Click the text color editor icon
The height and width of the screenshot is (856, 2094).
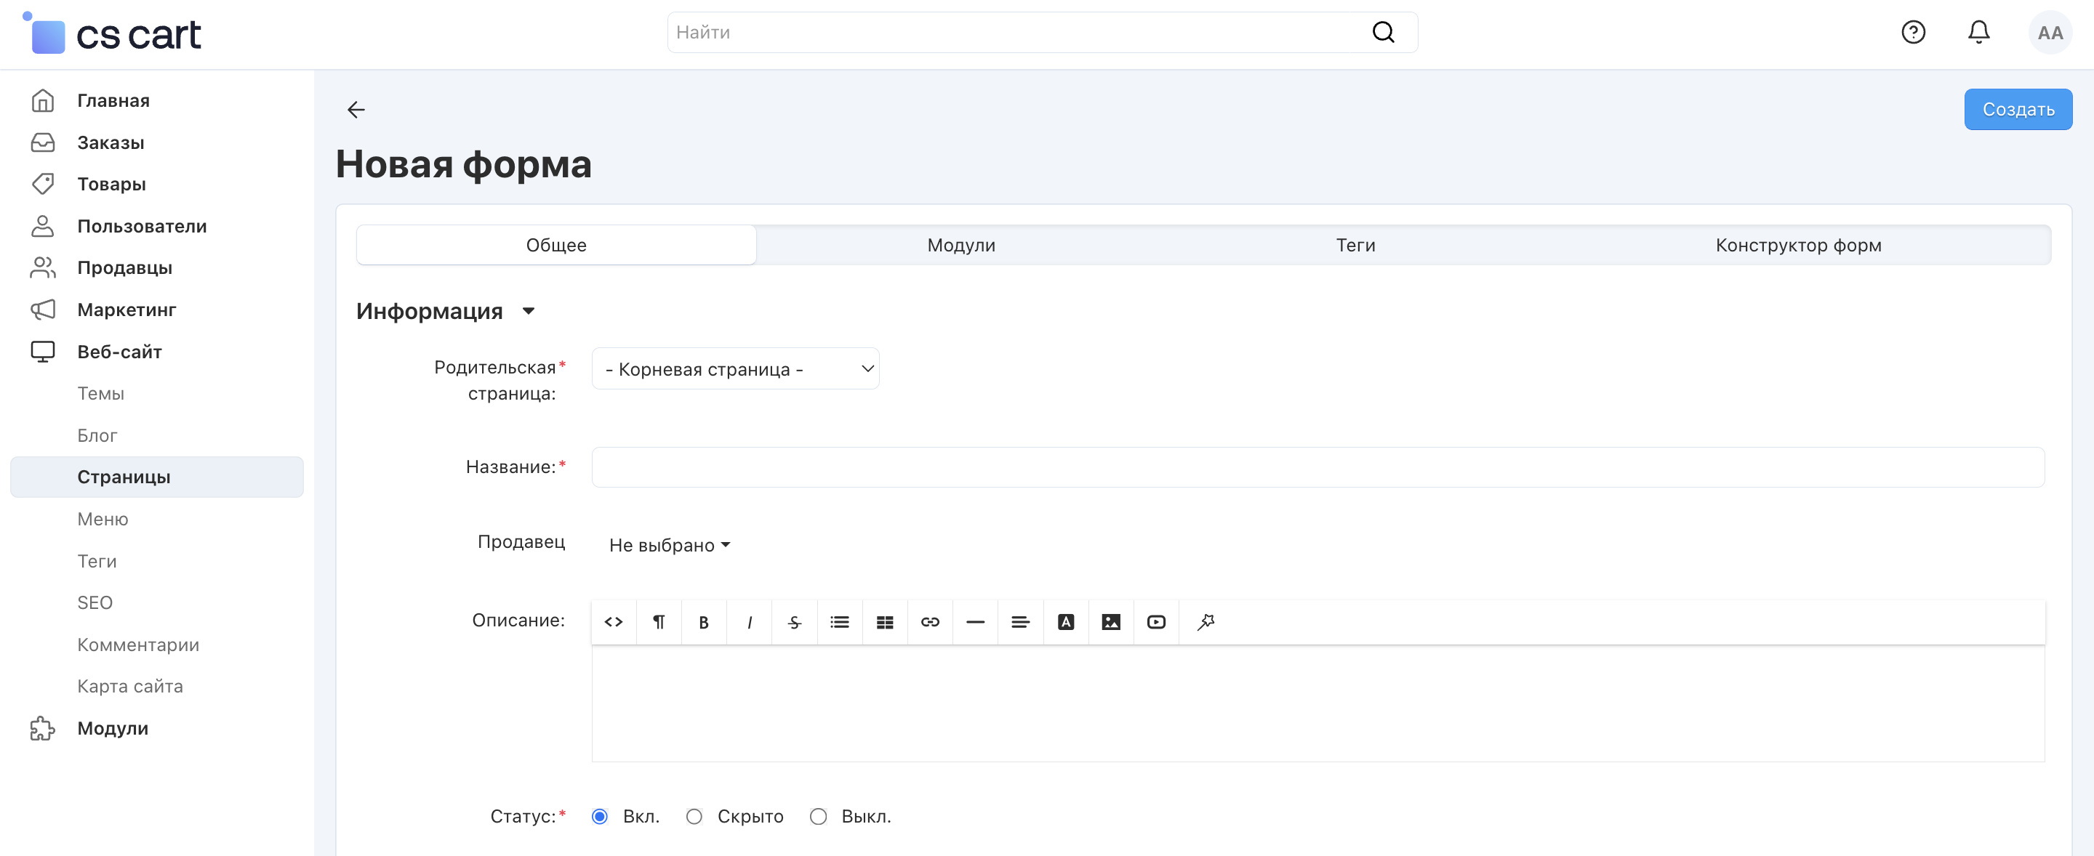click(1065, 622)
